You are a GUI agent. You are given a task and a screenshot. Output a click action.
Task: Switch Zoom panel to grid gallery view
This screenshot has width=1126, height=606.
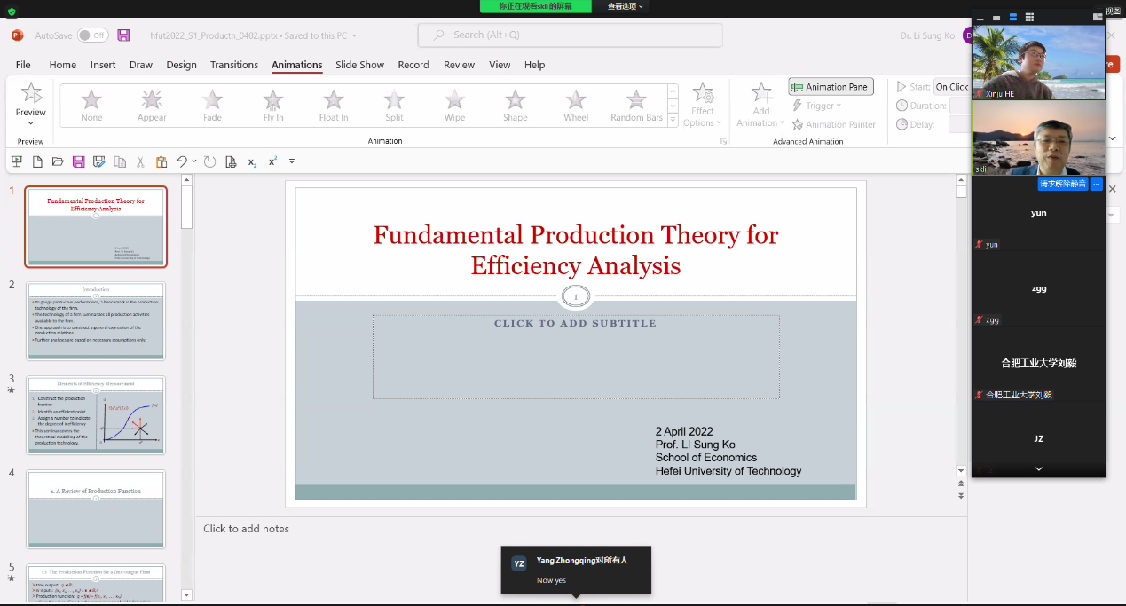coord(1029,17)
